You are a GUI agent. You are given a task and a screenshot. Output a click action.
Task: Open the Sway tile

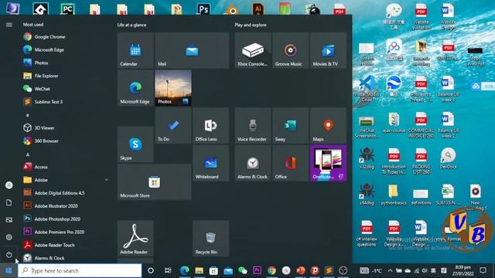click(291, 125)
